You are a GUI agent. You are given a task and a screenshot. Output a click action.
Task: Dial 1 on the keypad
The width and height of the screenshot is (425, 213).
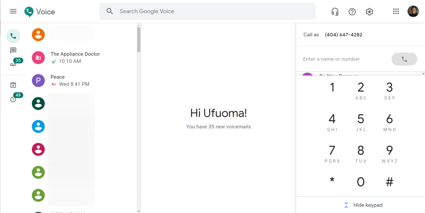(332, 87)
